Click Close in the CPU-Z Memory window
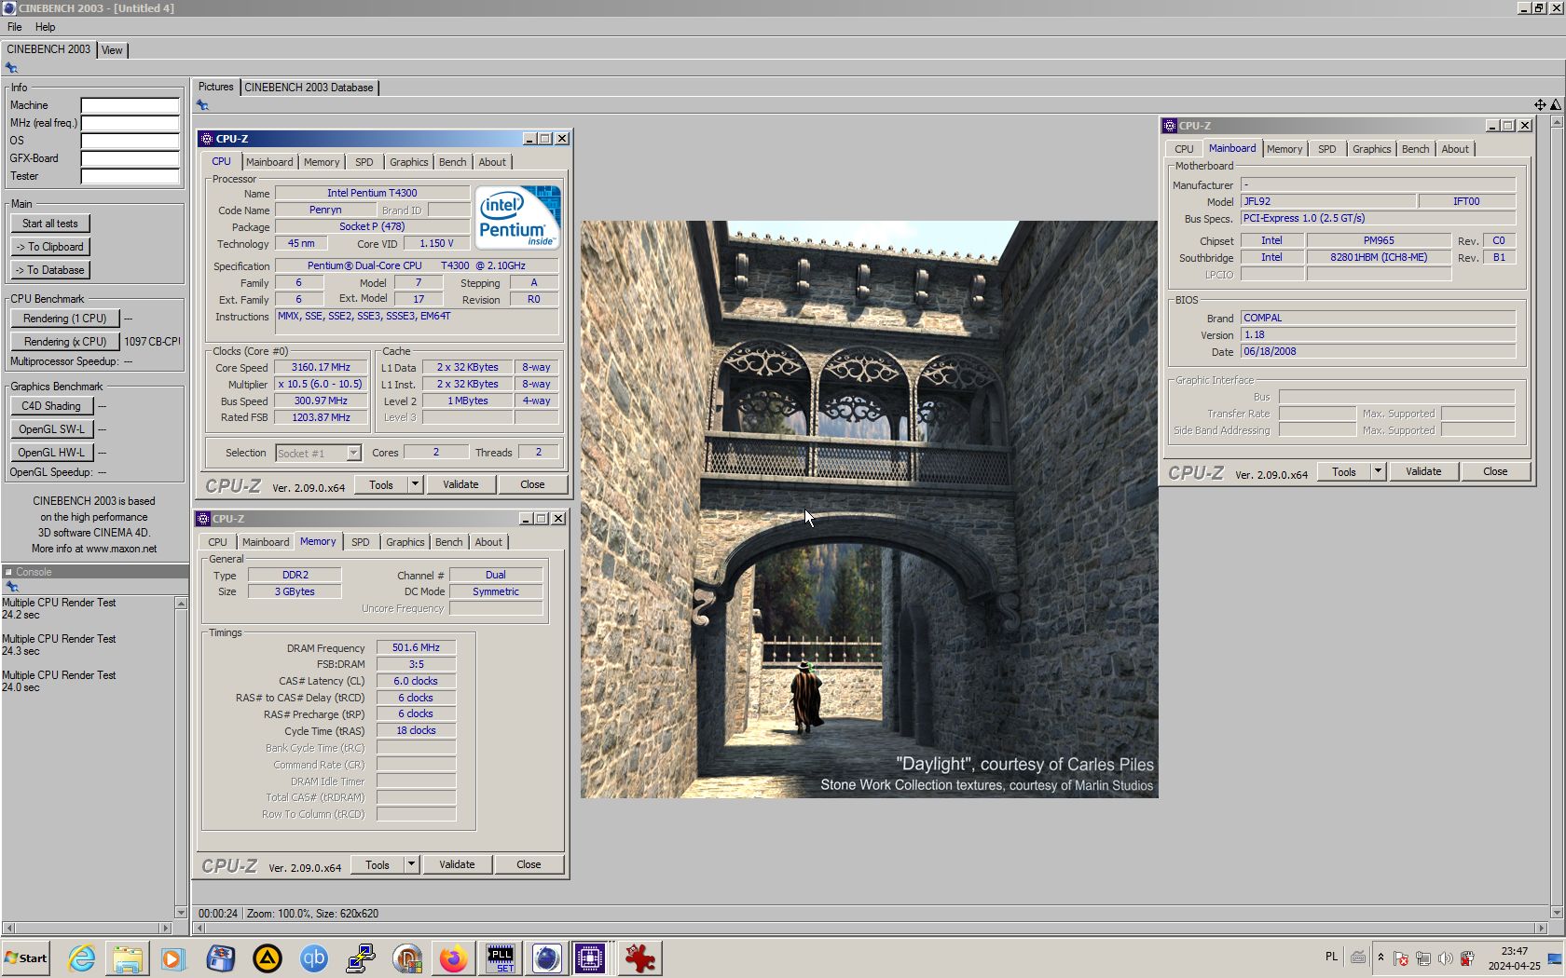The height and width of the screenshot is (978, 1566). 529,864
